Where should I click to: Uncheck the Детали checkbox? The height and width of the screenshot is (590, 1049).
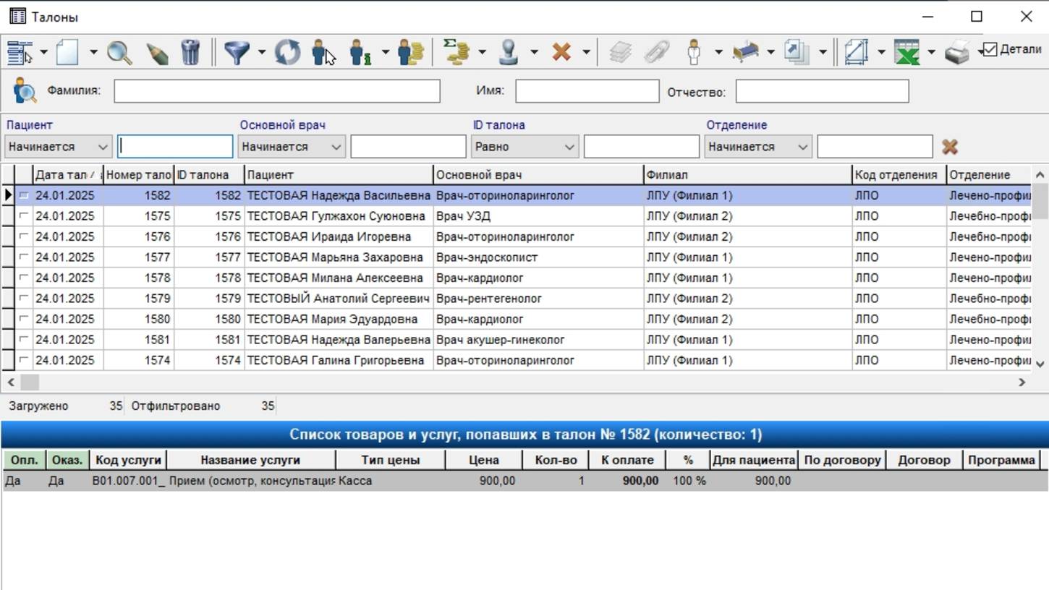tap(990, 49)
